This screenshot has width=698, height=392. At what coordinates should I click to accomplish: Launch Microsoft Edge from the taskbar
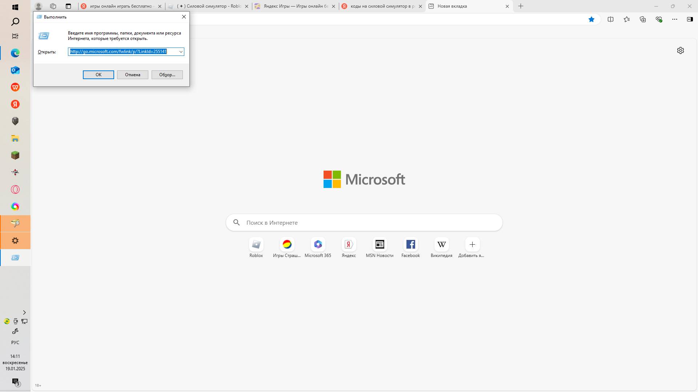[15, 53]
